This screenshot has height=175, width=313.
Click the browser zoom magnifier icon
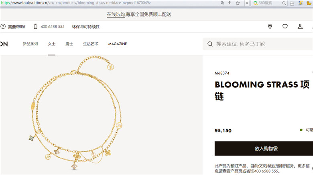[222, 3]
